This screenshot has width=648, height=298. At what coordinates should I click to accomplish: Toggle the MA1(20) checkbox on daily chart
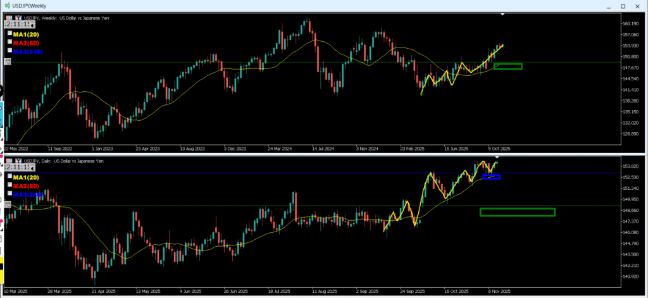tap(9, 175)
